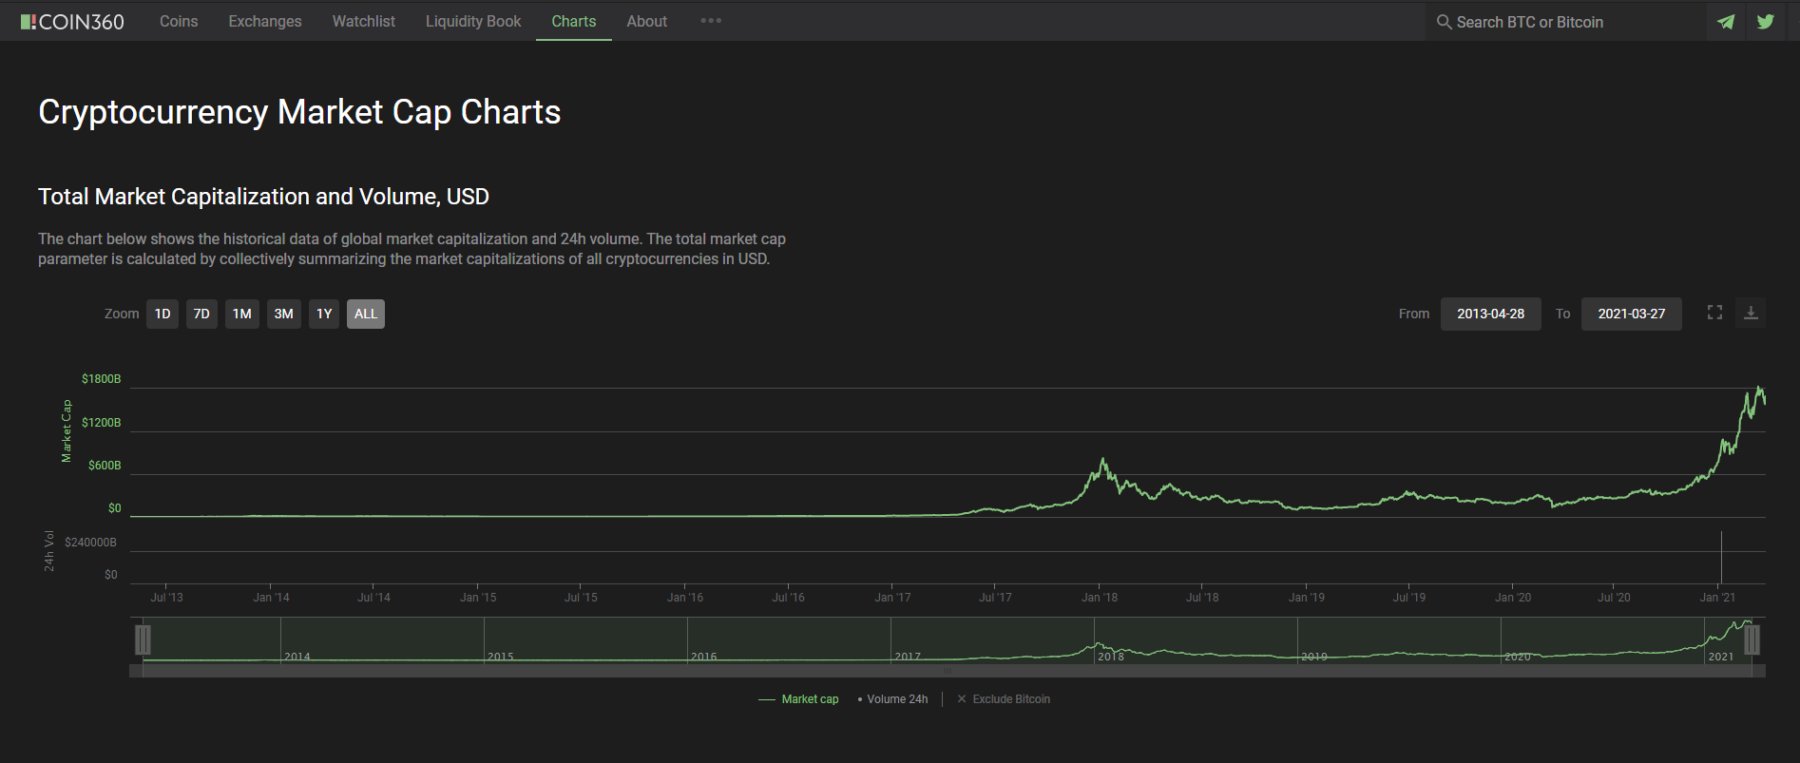This screenshot has width=1800, height=763.
Task: Toggle the Volume 24h legend series
Action: (896, 699)
